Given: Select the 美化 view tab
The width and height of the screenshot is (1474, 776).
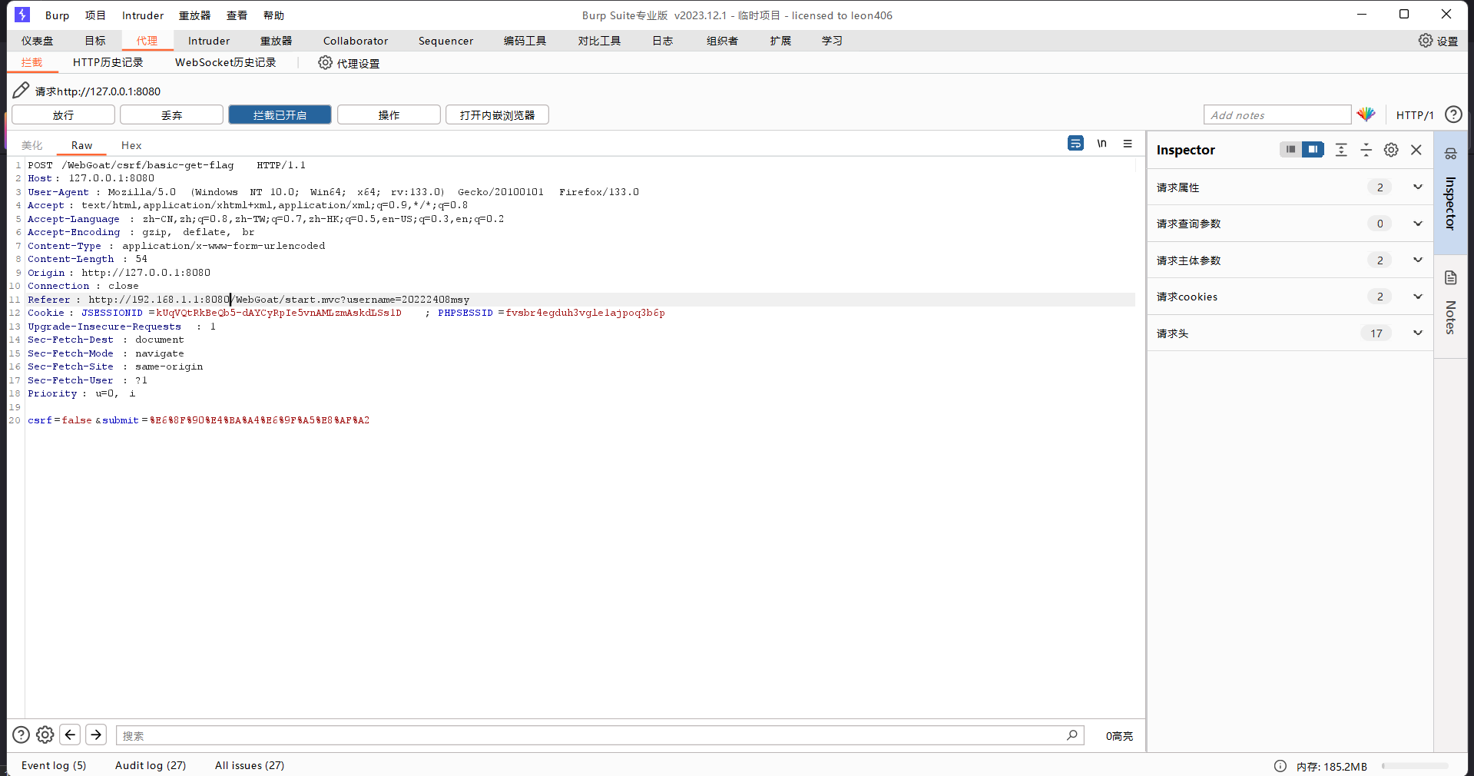Looking at the screenshot, I should point(32,145).
